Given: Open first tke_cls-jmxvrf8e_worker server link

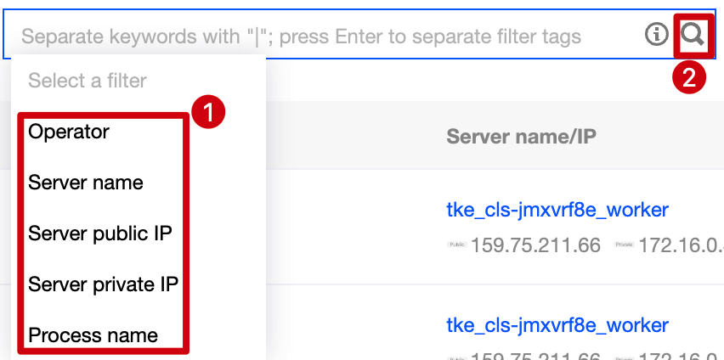Looking at the screenshot, I should point(557,210).
